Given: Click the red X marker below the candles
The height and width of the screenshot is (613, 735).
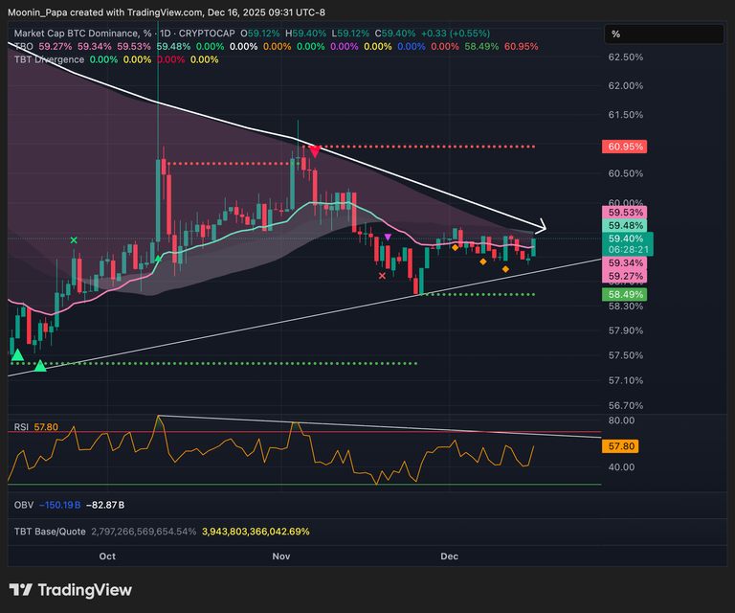Looking at the screenshot, I should pyautogui.click(x=383, y=276).
